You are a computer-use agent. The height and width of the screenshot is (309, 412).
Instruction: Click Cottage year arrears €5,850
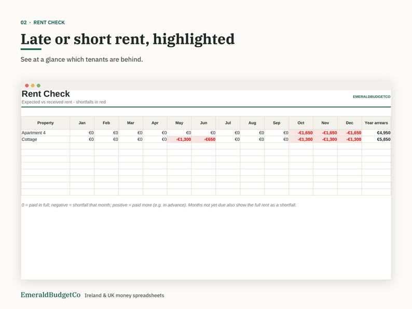pos(376,139)
